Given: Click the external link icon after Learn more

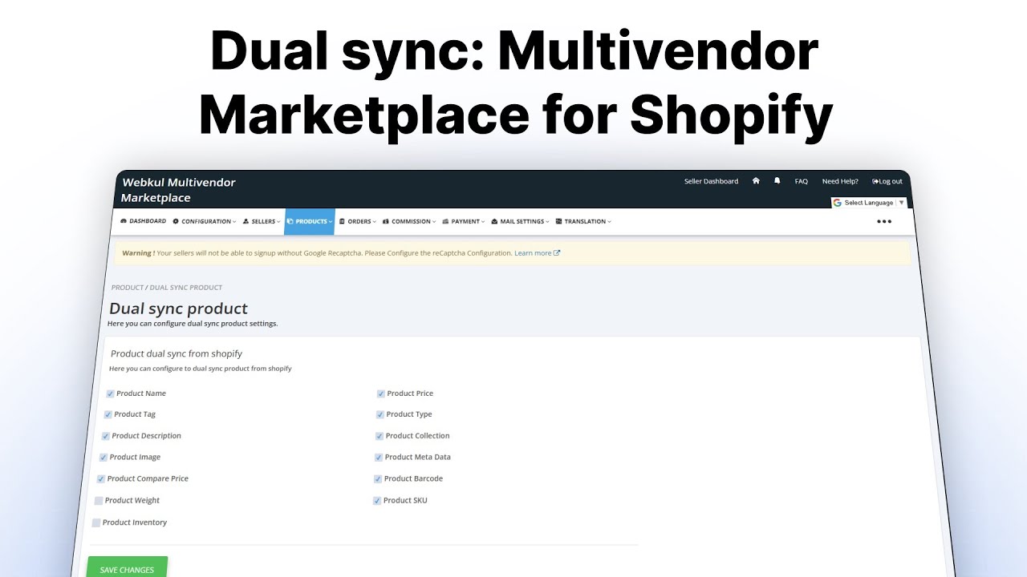Looking at the screenshot, I should tap(557, 253).
